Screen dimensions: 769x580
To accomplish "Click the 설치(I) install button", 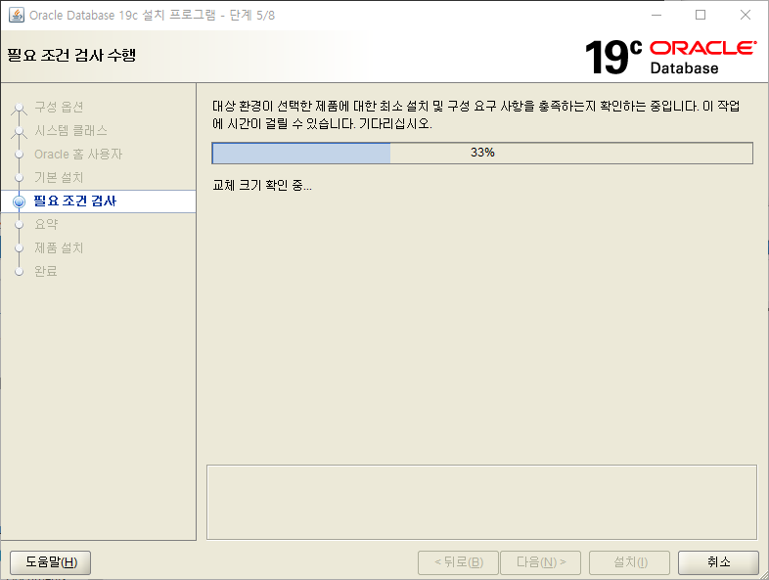I will [x=630, y=561].
